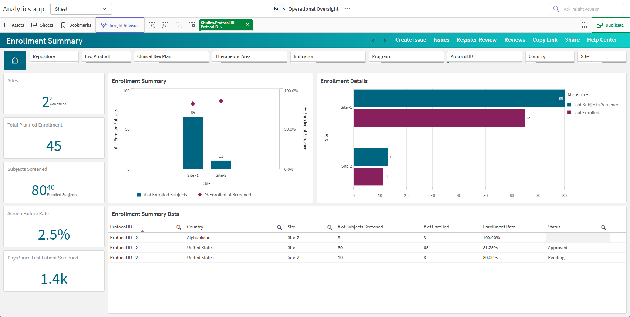This screenshot has height=317, width=630.
Task: Click the home icon button
Action: (x=15, y=61)
